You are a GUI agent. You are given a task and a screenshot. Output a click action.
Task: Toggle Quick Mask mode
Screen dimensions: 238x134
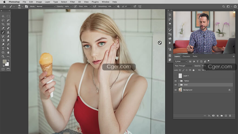3,69
